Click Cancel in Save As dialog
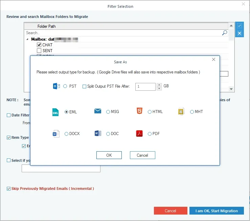The height and width of the screenshot is (221, 250). pyautogui.click(x=142, y=155)
